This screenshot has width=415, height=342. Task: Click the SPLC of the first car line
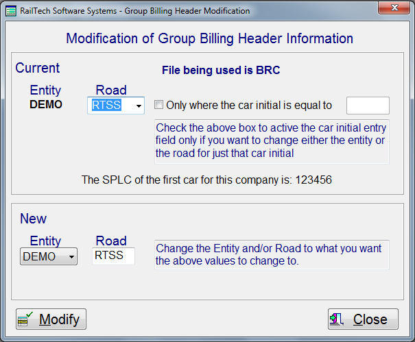206,180
